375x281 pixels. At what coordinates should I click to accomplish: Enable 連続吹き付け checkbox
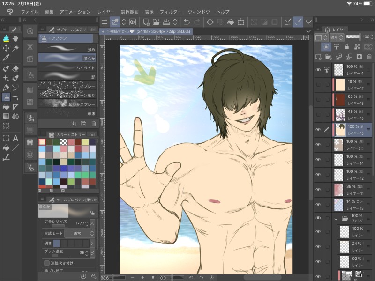click(47, 263)
